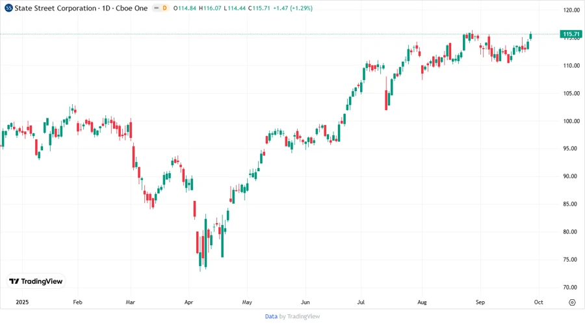Click the high value H116.07
This screenshot has width=585, height=324.
[210, 8]
